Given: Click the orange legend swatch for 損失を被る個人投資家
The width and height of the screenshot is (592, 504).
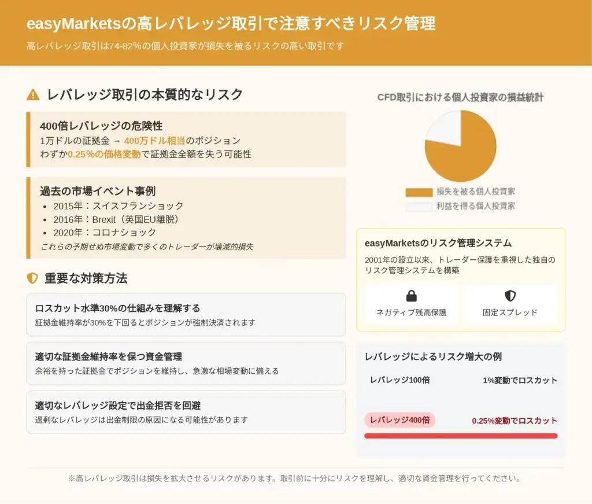Looking at the screenshot, I should pos(419,192).
